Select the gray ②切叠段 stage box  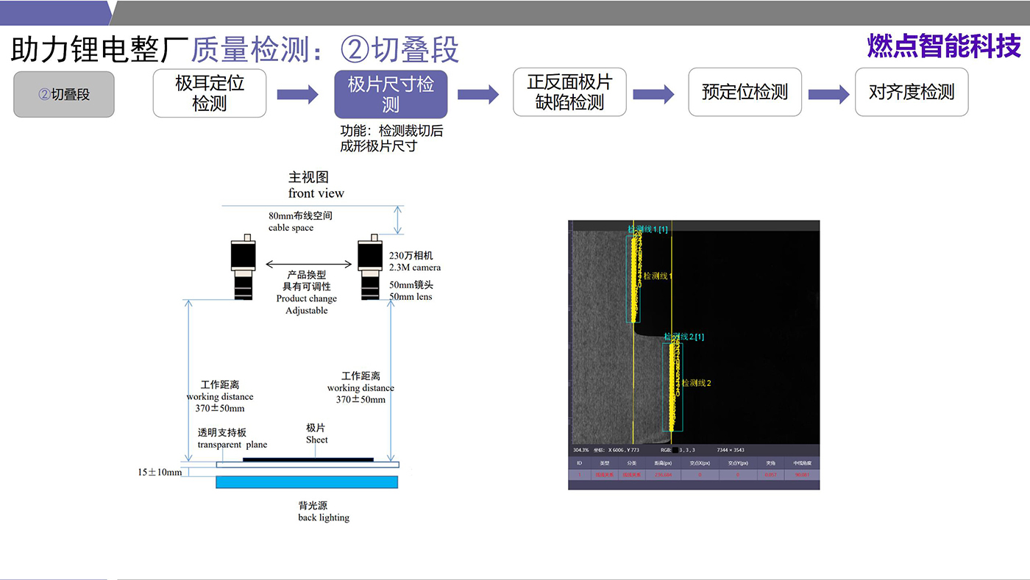pyautogui.click(x=64, y=94)
